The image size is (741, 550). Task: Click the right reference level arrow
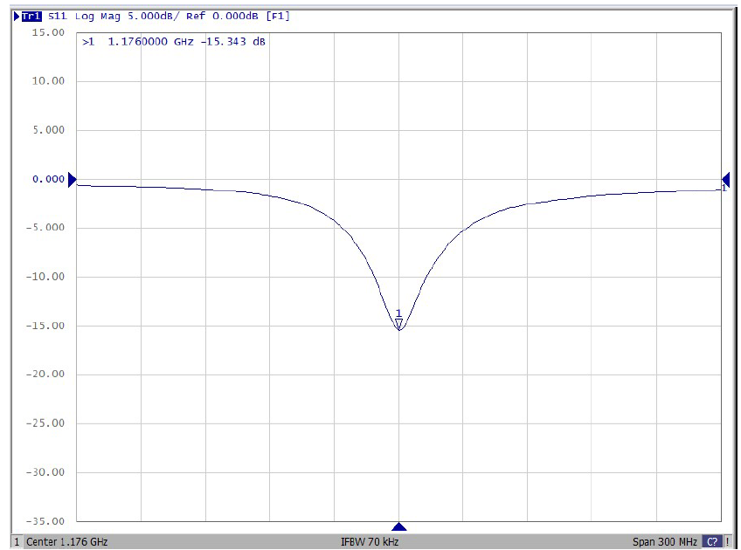tap(724, 178)
